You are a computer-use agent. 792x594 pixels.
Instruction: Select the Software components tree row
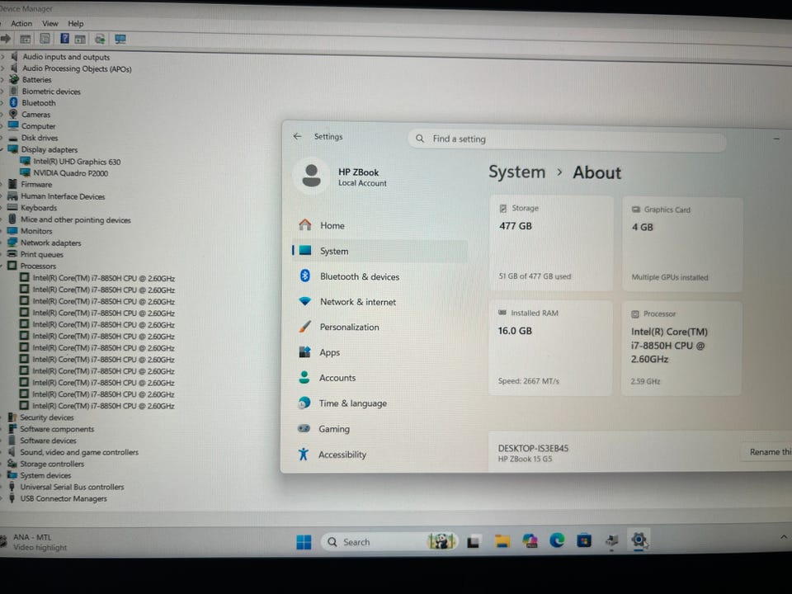click(x=57, y=429)
